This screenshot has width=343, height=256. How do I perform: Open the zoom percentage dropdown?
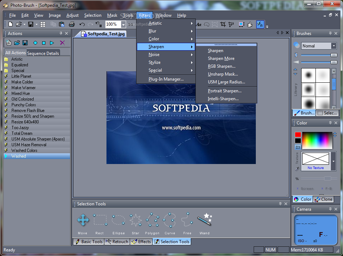point(123,24)
